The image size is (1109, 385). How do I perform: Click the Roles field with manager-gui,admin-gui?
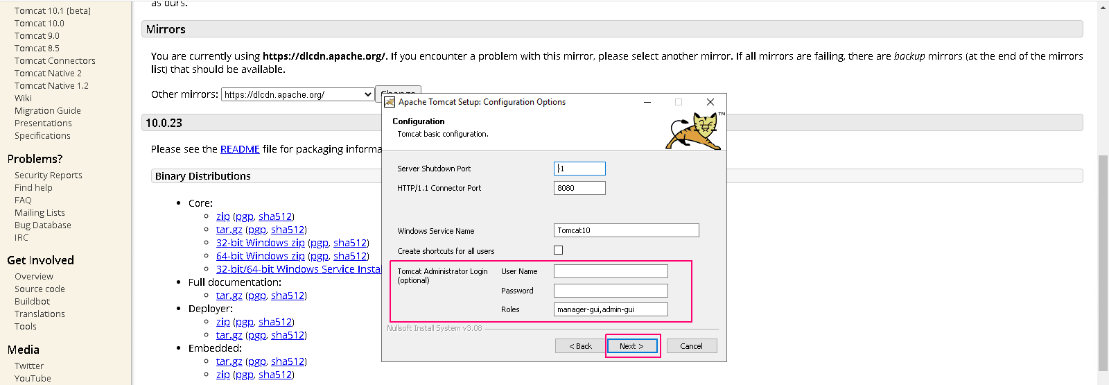(x=611, y=309)
